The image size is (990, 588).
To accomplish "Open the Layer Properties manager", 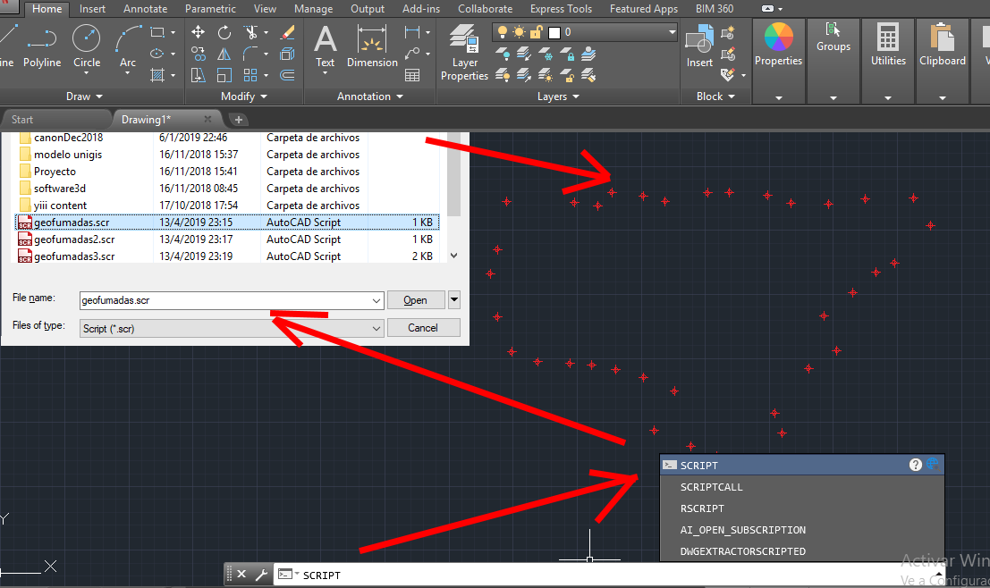I will (x=465, y=53).
